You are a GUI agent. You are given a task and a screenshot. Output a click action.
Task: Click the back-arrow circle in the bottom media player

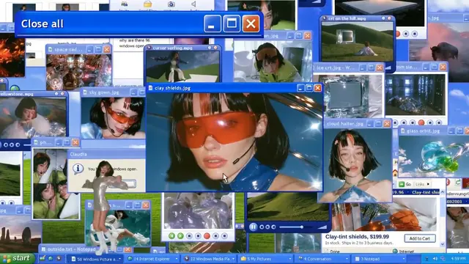273,227
